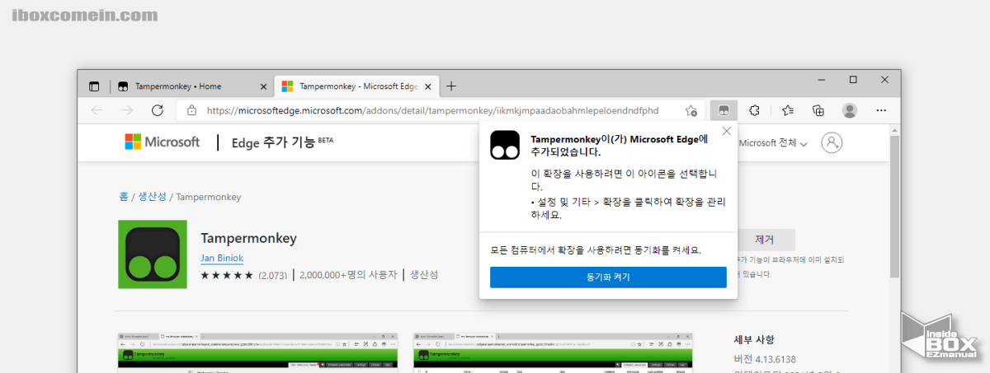Click the 버전 4.13.6138 text
Image resolution: width=990 pixels, height=373 pixels.
pos(765,358)
